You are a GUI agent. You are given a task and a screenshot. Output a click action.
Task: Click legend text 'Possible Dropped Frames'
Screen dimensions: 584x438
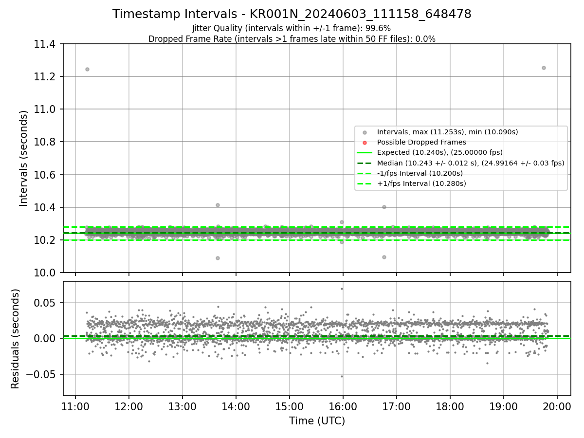pyautogui.click(x=421, y=142)
